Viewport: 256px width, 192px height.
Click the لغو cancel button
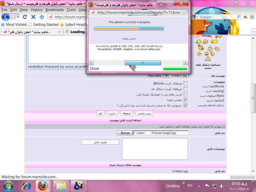tap(101, 113)
